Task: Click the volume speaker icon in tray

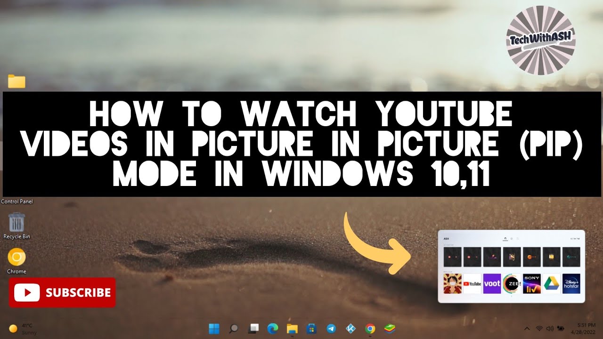Action: (550, 328)
